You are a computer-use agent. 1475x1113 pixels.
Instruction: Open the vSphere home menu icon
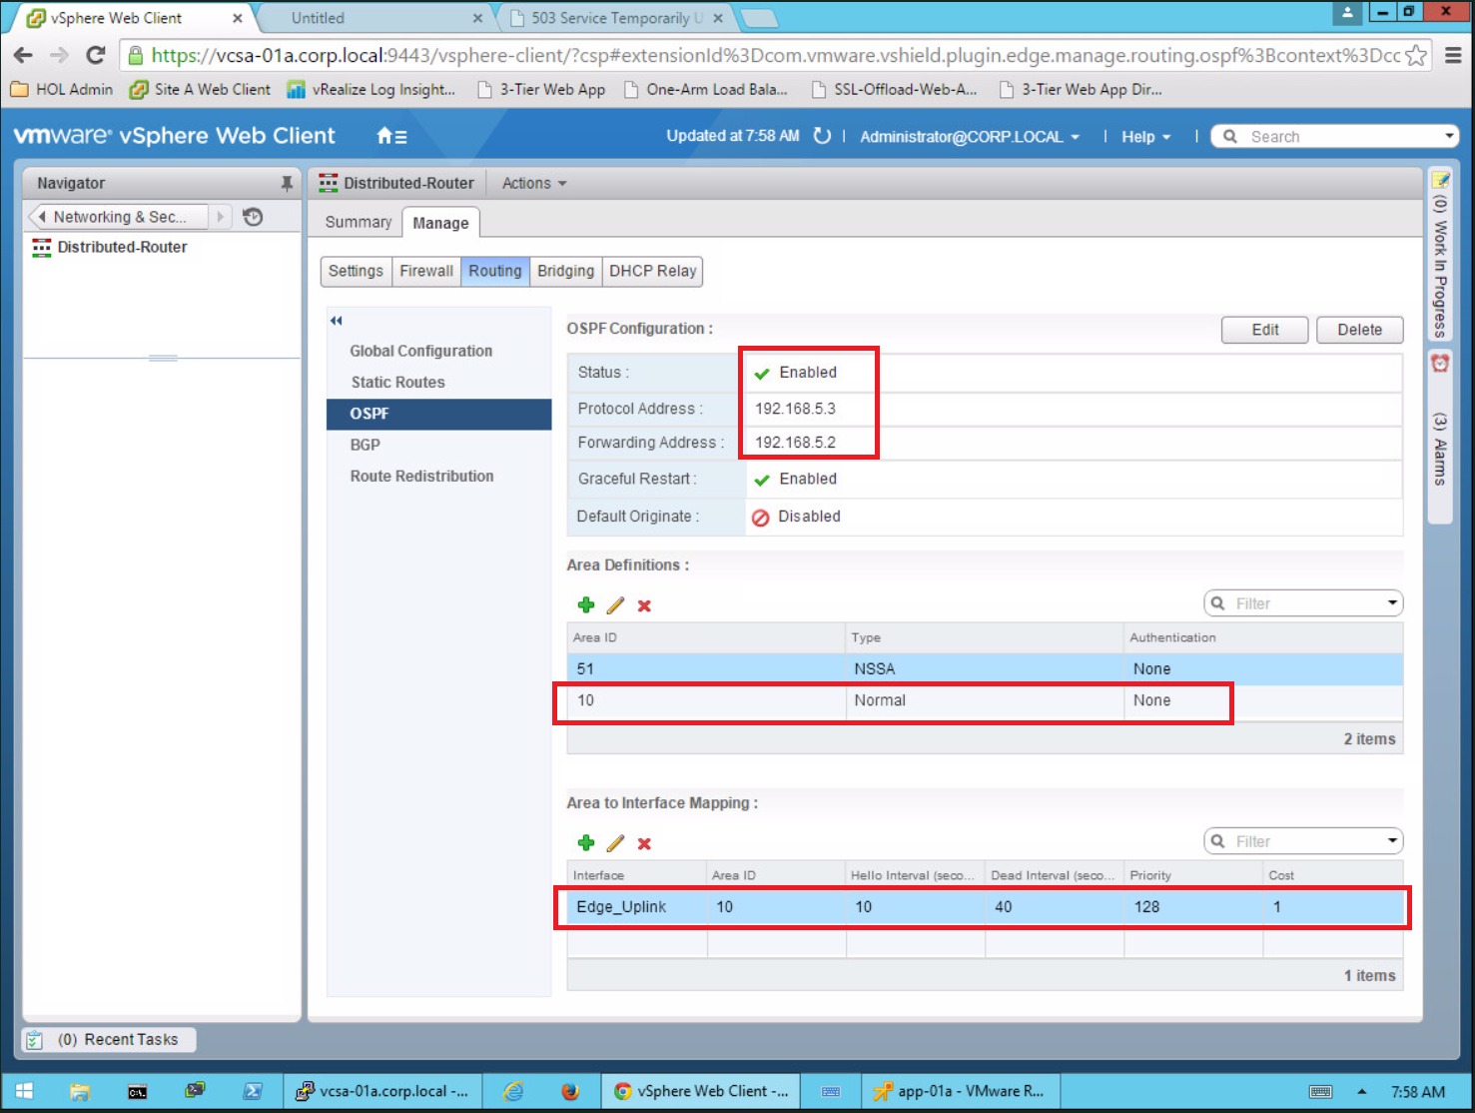pos(390,136)
